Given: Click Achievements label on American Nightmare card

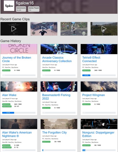Looking at the screenshot, I should coord(7,148).
